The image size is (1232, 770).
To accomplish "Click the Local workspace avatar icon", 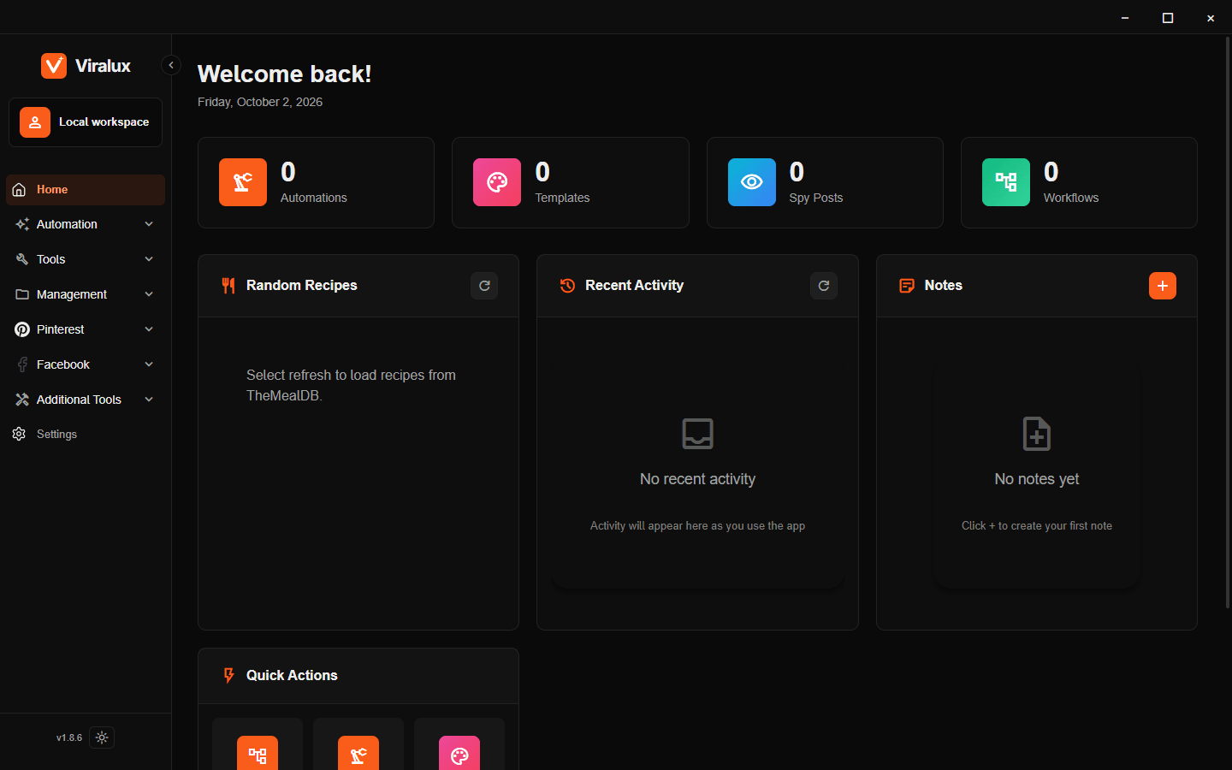I will click(x=35, y=122).
